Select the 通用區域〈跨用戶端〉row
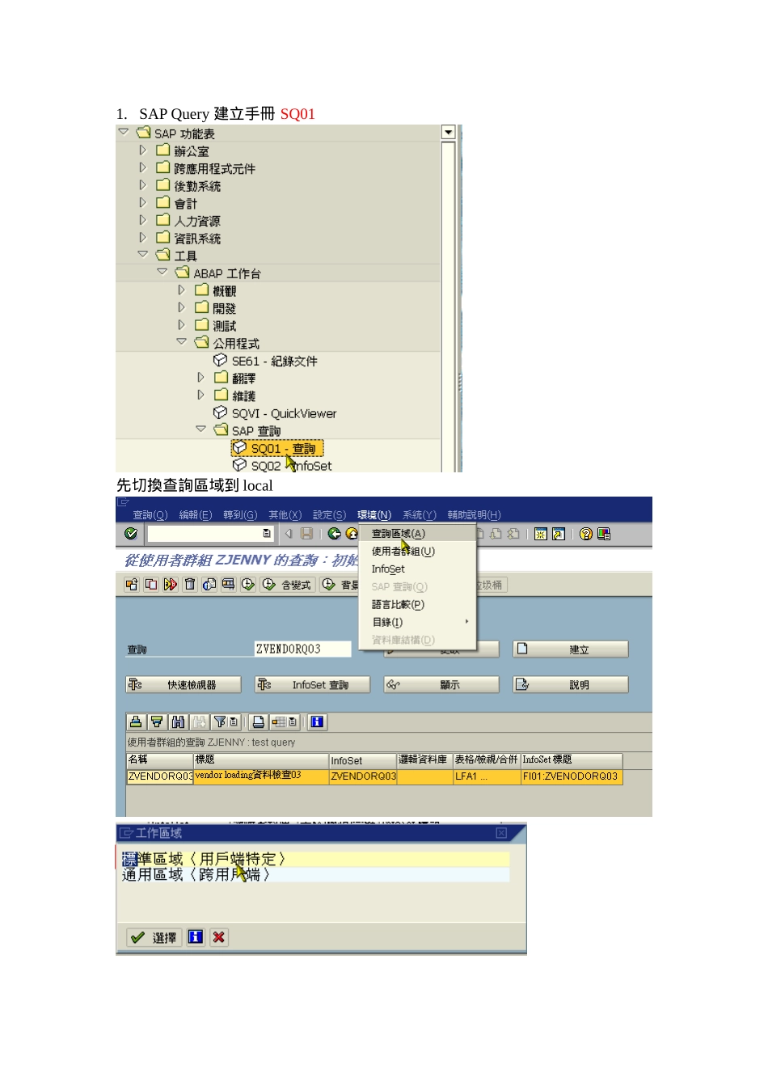Image resolution: width=768 pixels, height=1087 pixels. pyautogui.click(x=316, y=875)
